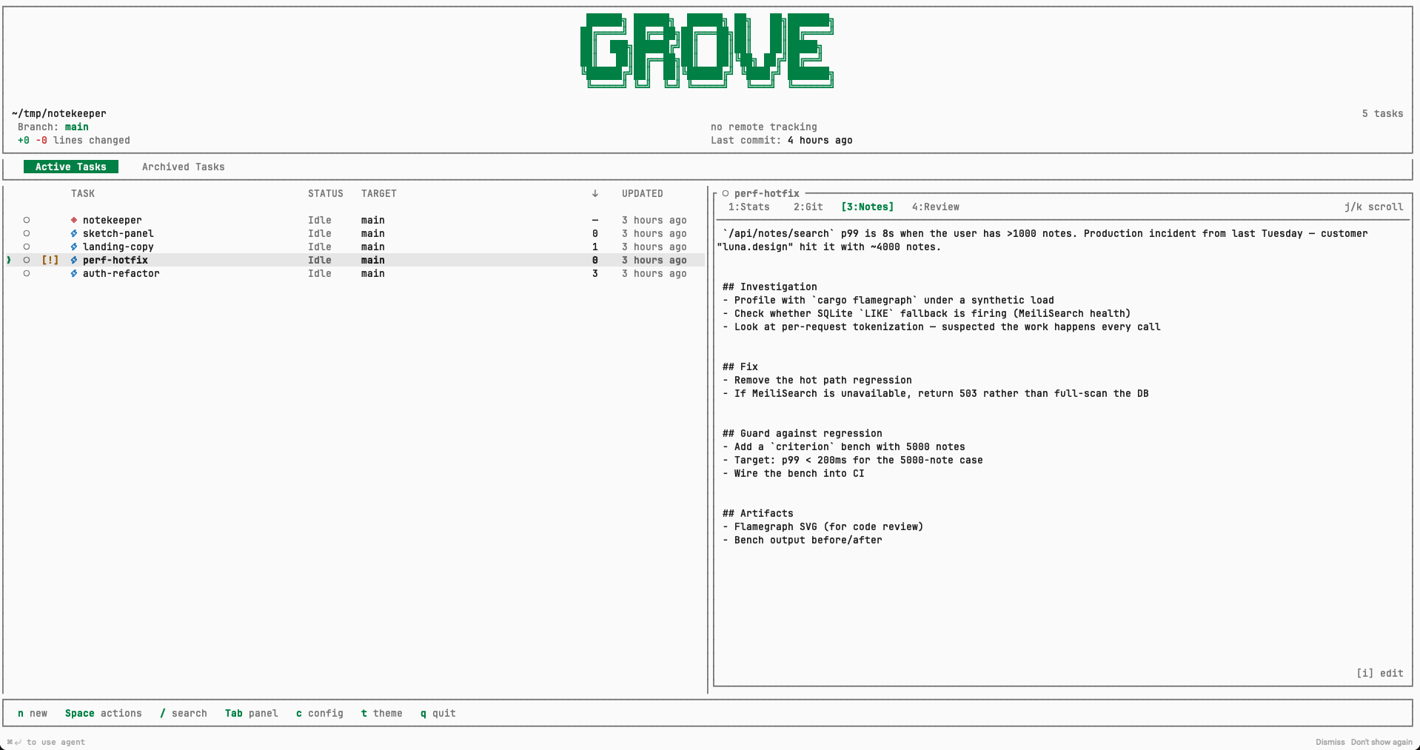
Task: Click the Dismiss link
Action: pos(1330,742)
